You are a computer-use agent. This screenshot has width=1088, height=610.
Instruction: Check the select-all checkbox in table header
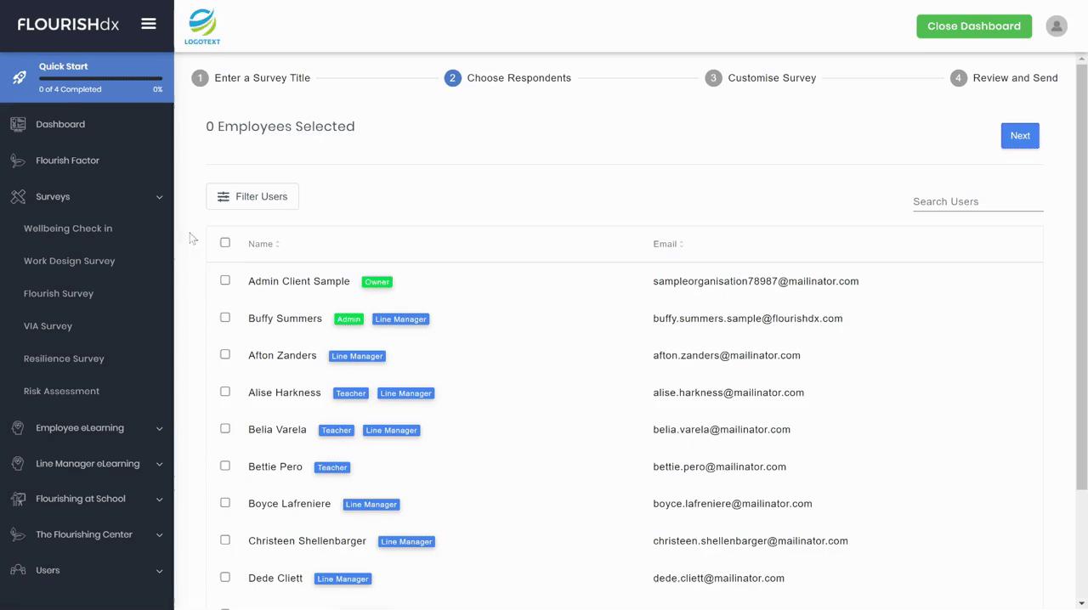(x=224, y=242)
